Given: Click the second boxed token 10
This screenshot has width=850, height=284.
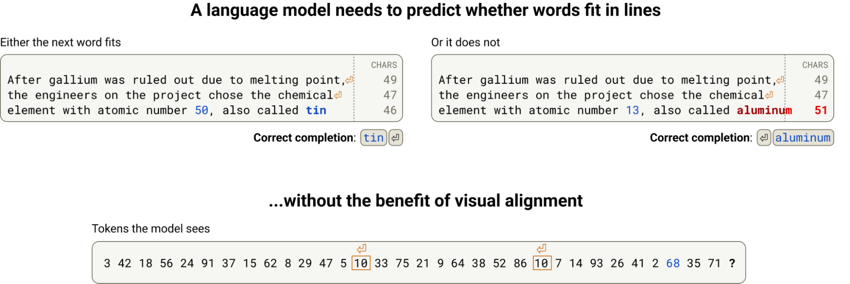Looking at the screenshot, I should point(542,263).
